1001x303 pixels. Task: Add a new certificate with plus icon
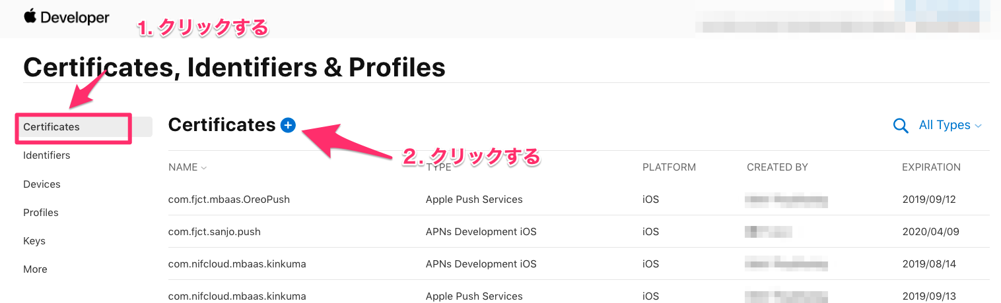[288, 125]
